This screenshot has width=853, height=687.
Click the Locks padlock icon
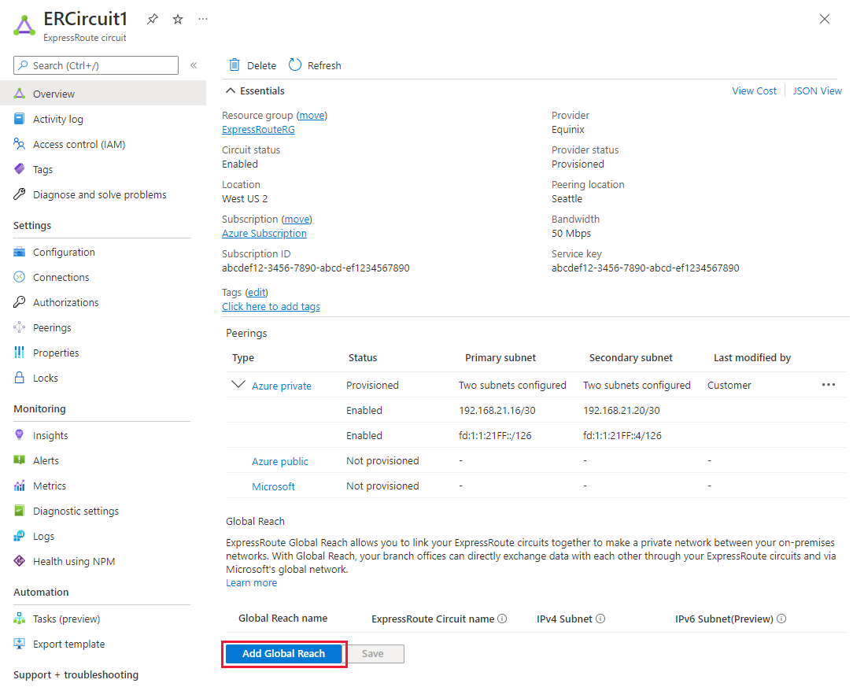19,378
